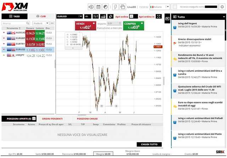Open the EURUSD symbol dropdown
Image resolution: width=227 pixels, height=158 pixels.
[81, 16]
